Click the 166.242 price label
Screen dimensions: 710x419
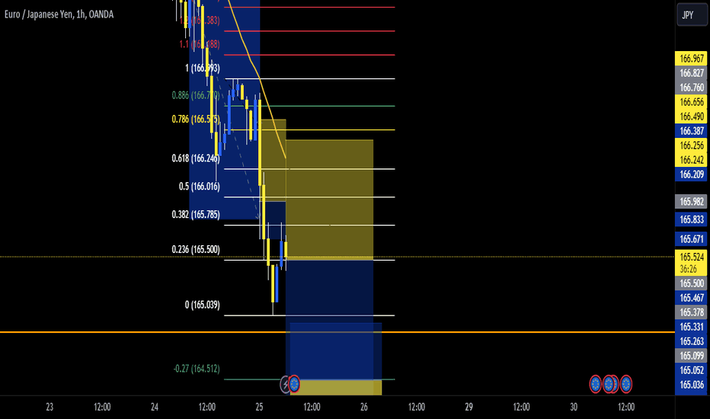coord(692,160)
